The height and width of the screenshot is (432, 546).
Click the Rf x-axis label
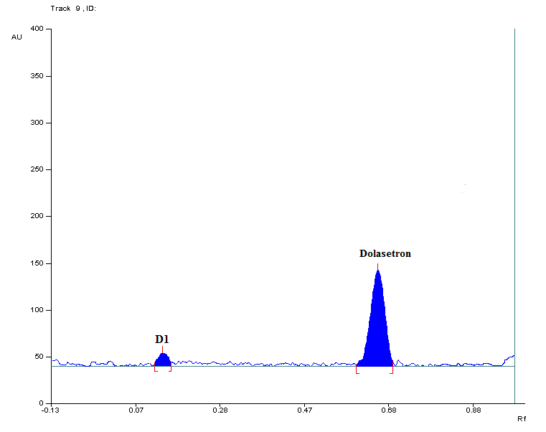coord(522,418)
